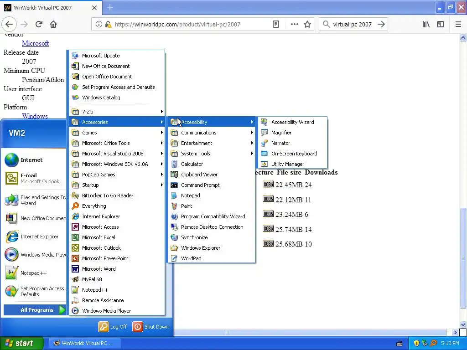Click the WordPad icon
The image size is (467, 350).
pyautogui.click(x=174, y=258)
